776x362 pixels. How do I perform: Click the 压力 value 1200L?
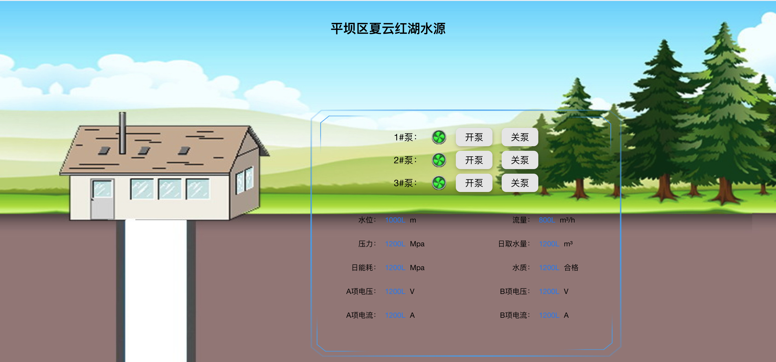[395, 244]
